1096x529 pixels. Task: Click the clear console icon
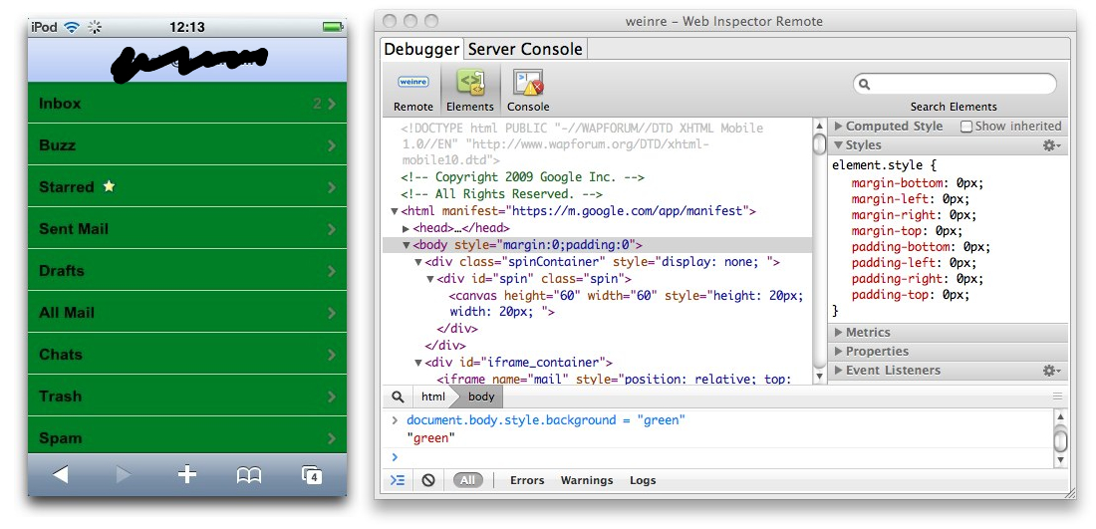tap(428, 480)
